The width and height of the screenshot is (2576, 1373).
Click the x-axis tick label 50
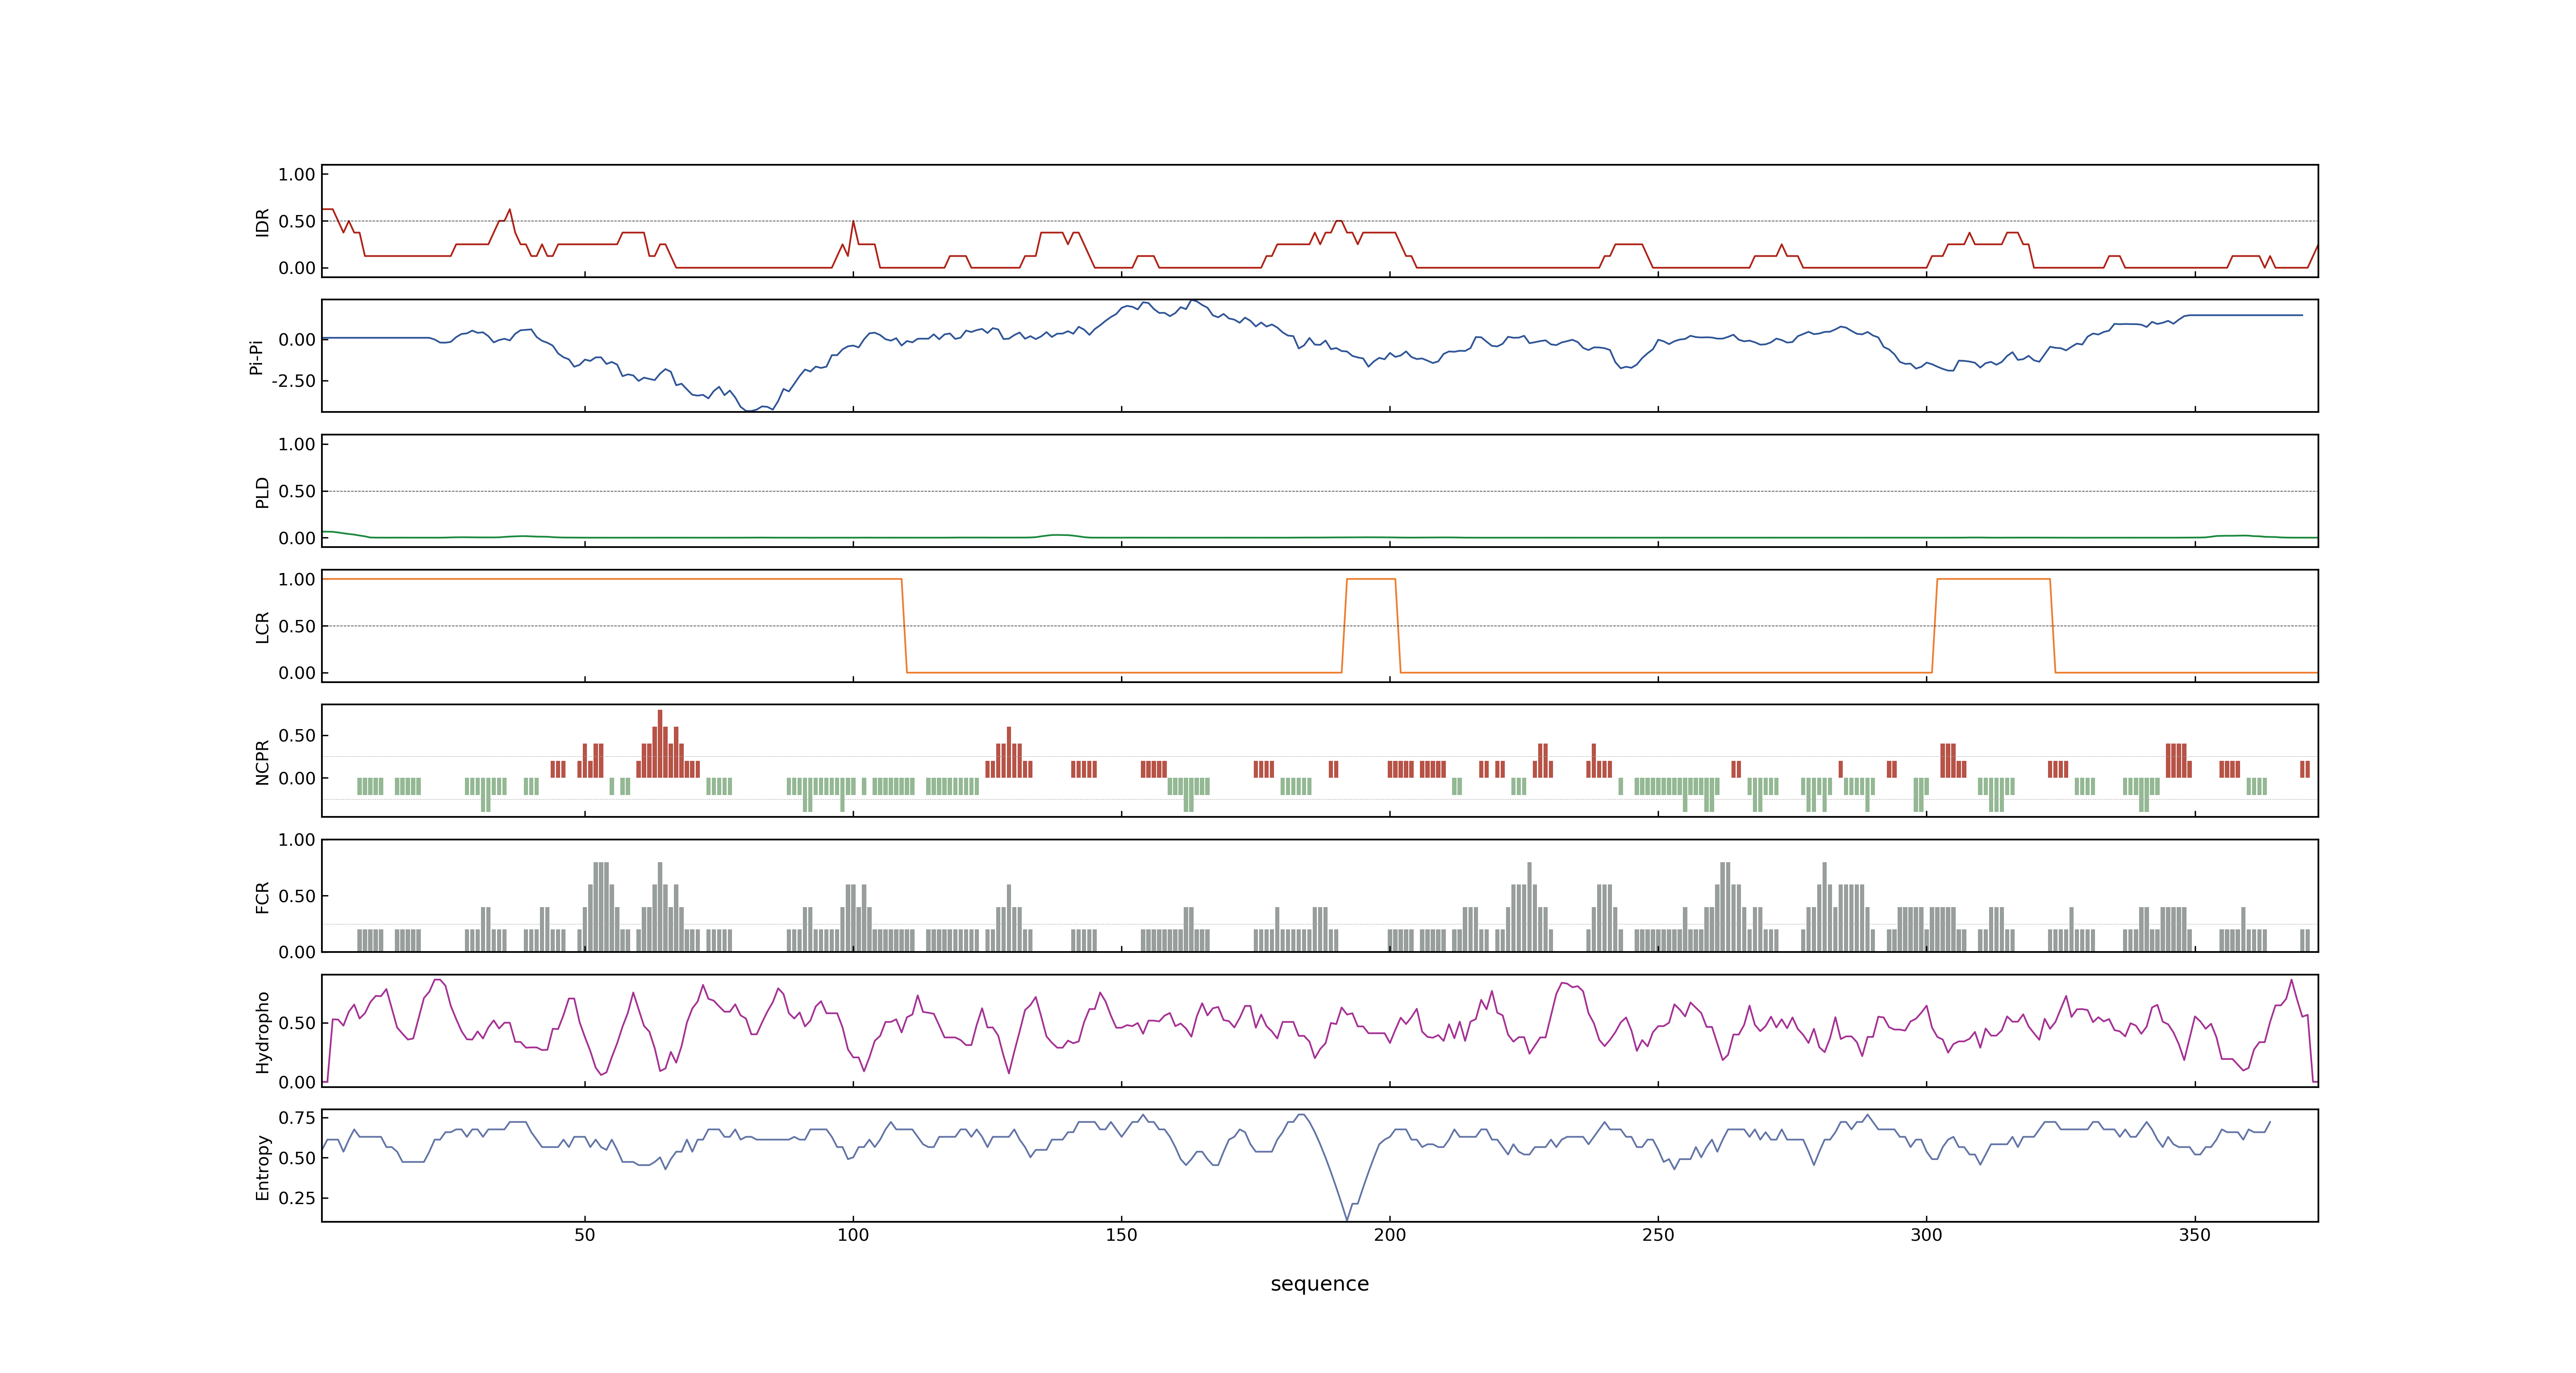pos(584,1235)
